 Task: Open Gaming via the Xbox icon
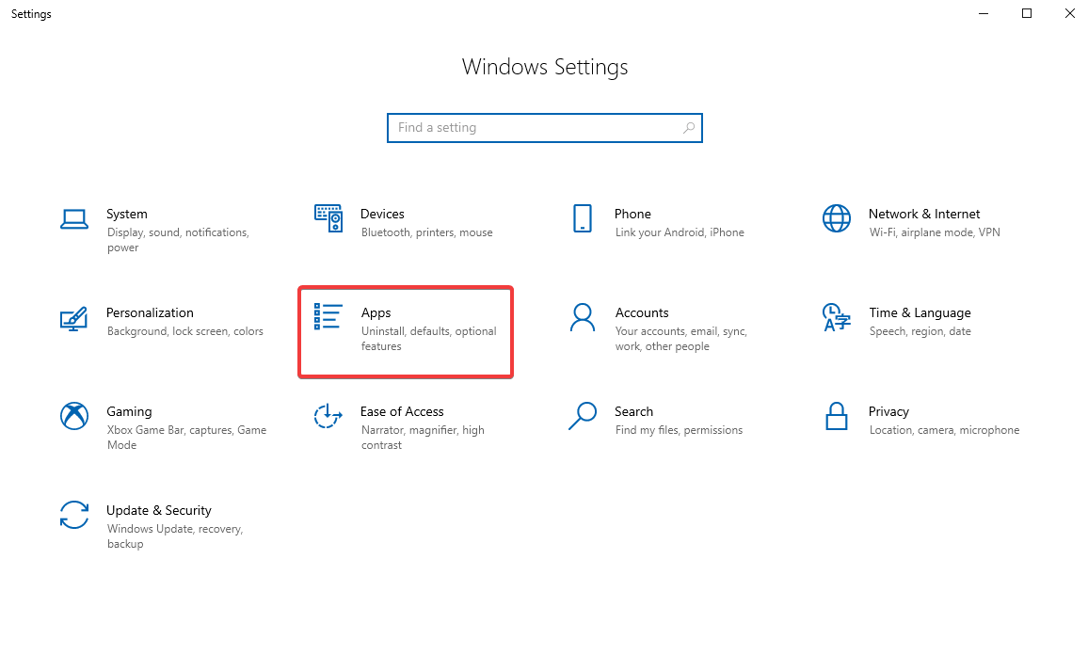74,416
